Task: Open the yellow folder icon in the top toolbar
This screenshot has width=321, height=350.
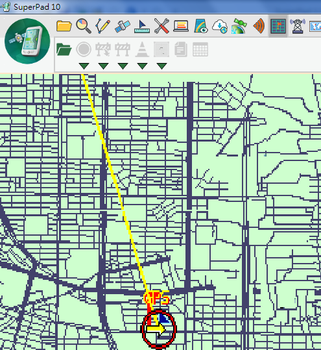Action: pyautogui.click(x=64, y=26)
